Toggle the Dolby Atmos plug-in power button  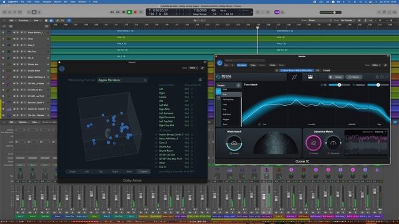click(x=62, y=69)
